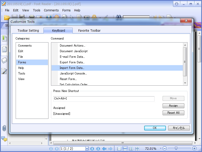Click OK in Customize Tools dialog

[x=155, y=128]
